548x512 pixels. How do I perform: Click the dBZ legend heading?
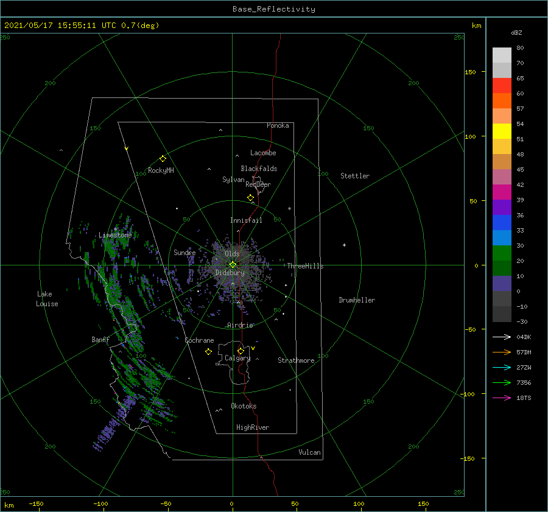[x=516, y=32]
